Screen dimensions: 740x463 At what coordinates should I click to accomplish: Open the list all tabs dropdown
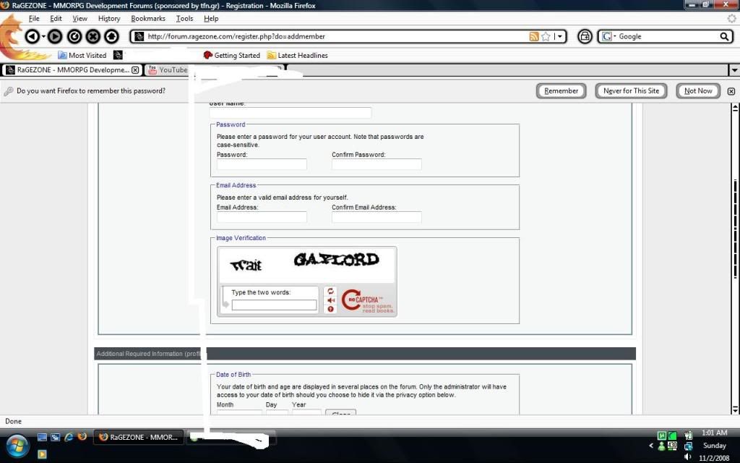[x=734, y=70]
